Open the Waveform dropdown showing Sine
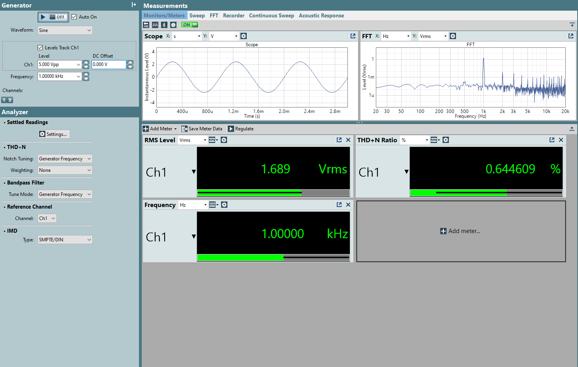Viewport: 578px width, 367px height. pos(65,30)
